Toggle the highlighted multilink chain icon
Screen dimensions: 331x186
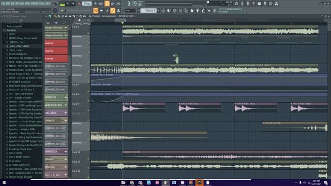point(113,10)
